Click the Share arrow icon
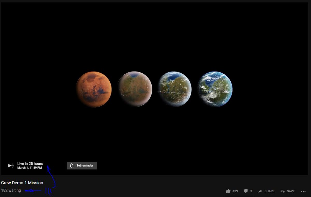311x197 pixels. (x=260, y=191)
